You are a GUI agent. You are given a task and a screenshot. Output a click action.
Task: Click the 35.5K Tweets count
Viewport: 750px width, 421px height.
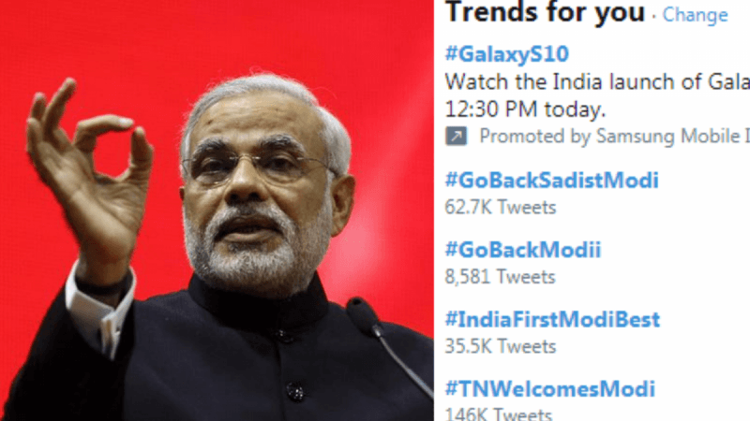(x=500, y=346)
